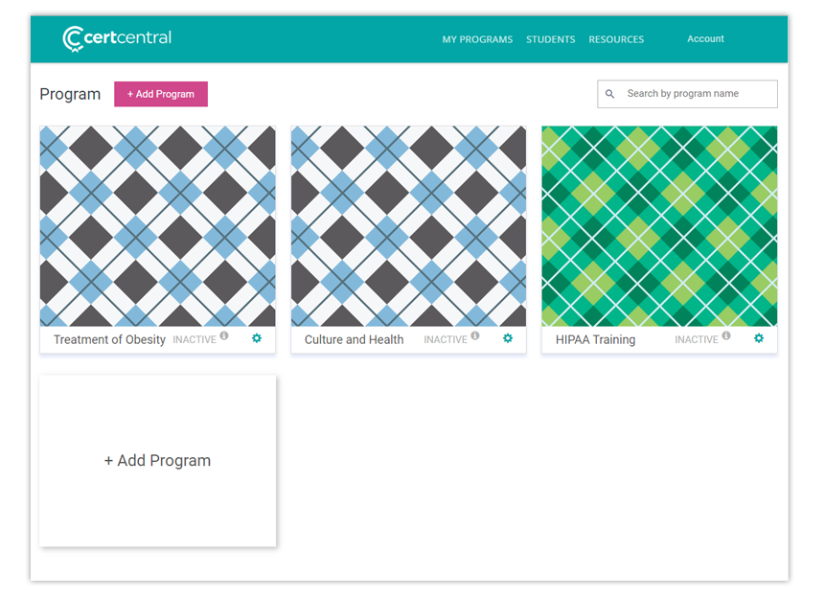Open the Culture and Health thumbnail

point(408,226)
